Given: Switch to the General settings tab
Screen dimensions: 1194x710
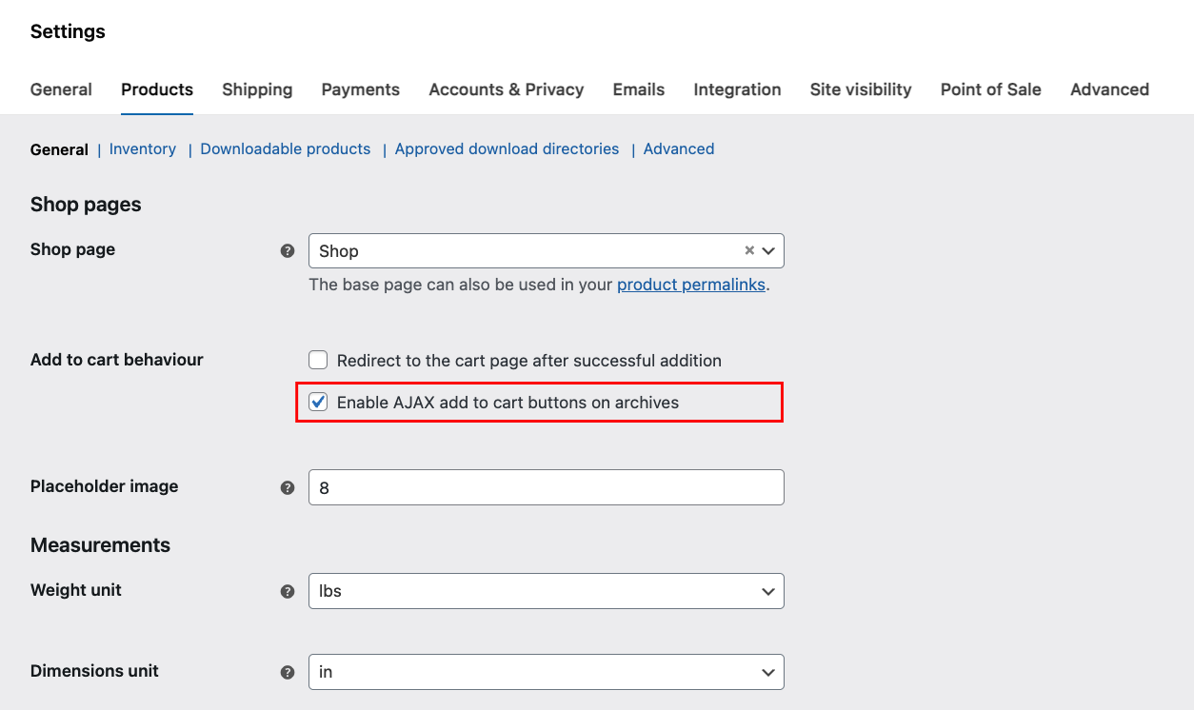Looking at the screenshot, I should coord(61,89).
